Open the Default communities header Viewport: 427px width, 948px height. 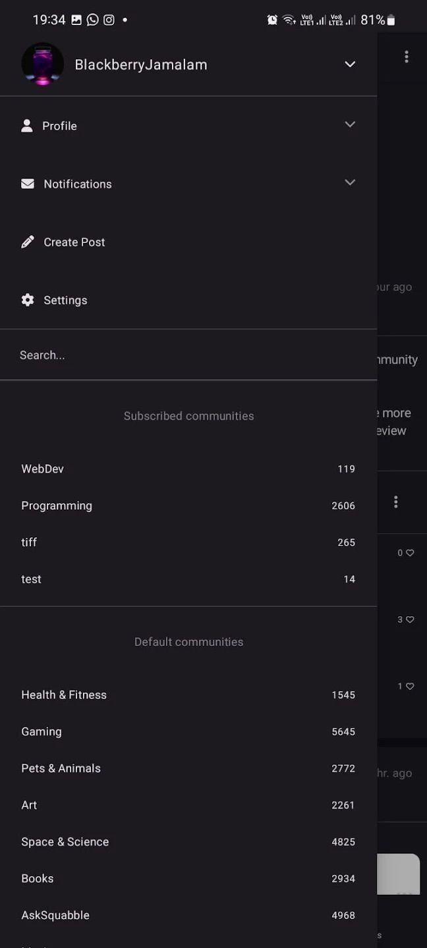[188, 641]
